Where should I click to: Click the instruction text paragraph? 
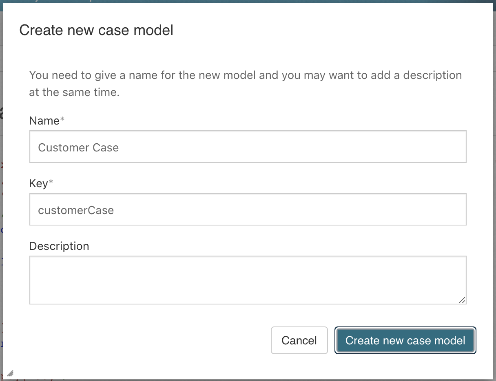pyautogui.click(x=245, y=83)
